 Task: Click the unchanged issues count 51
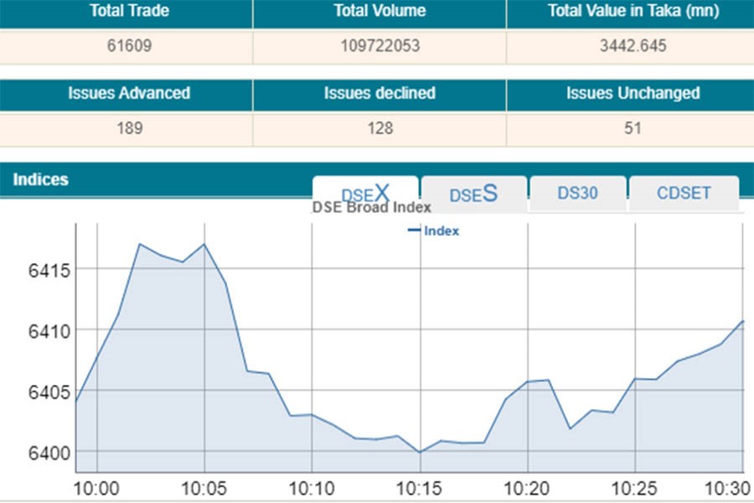[x=633, y=128]
